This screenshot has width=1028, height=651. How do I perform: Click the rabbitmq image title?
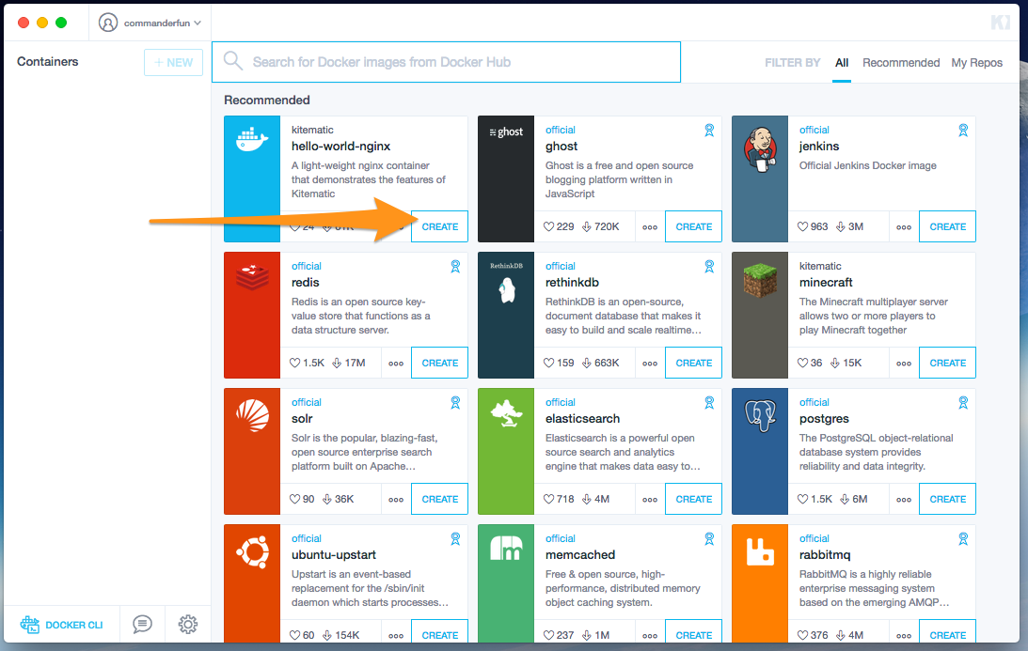pos(825,555)
